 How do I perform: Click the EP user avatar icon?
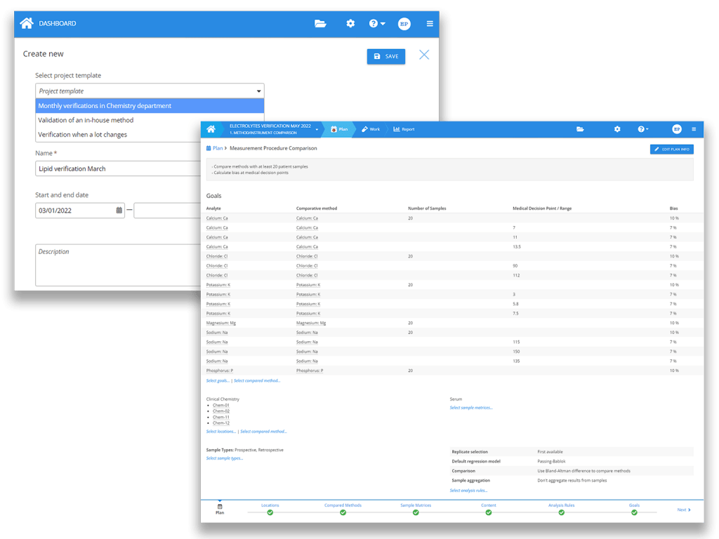pos(404,23)
